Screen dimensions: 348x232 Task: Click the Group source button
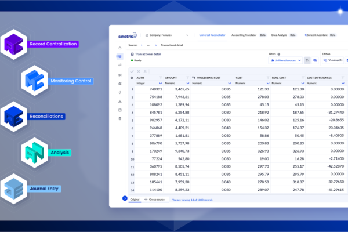pos(156,199)
